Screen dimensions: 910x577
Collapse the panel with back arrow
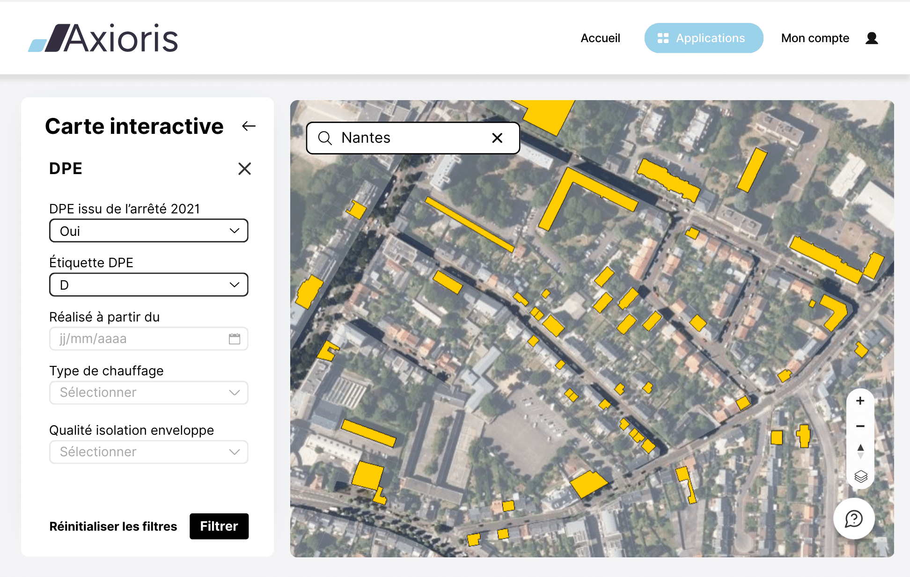249,126
